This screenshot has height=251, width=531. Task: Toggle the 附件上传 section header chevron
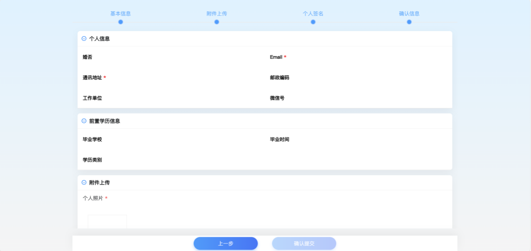click(84, 183)
